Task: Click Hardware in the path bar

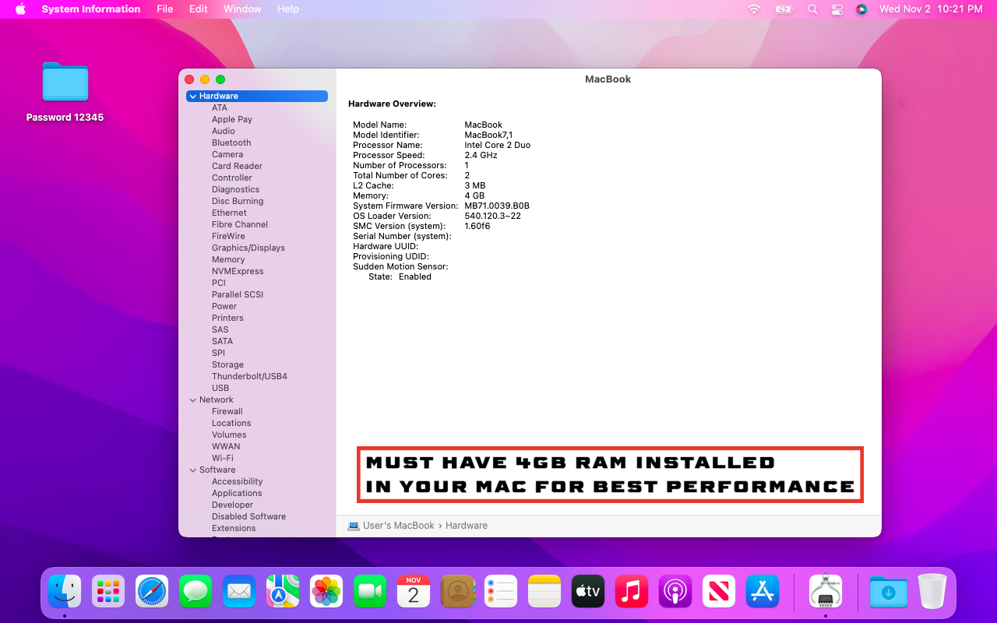Action: coord(467,526)
